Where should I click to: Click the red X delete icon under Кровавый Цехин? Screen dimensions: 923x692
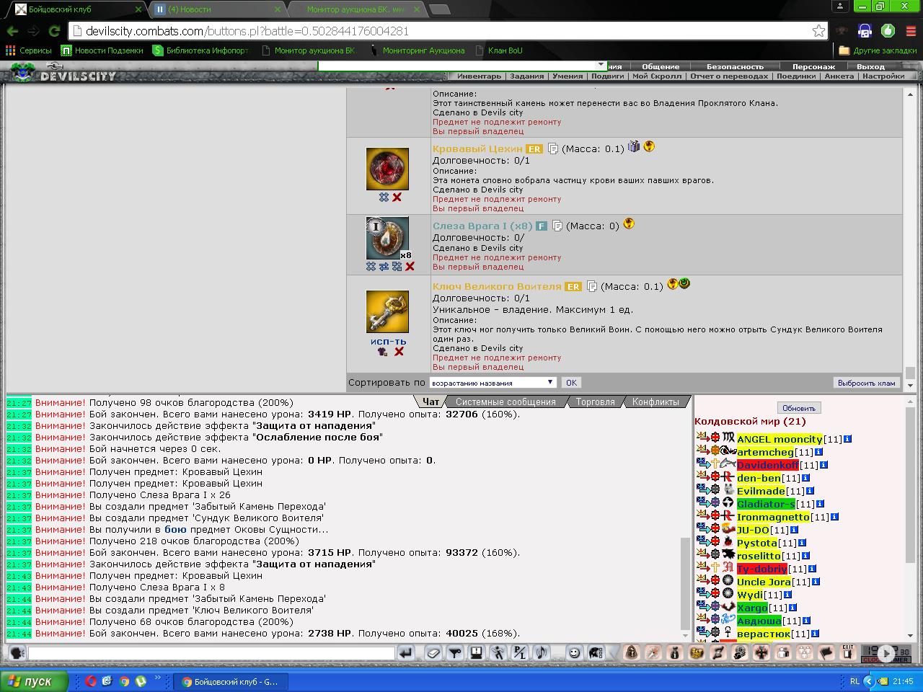point(397,198)
